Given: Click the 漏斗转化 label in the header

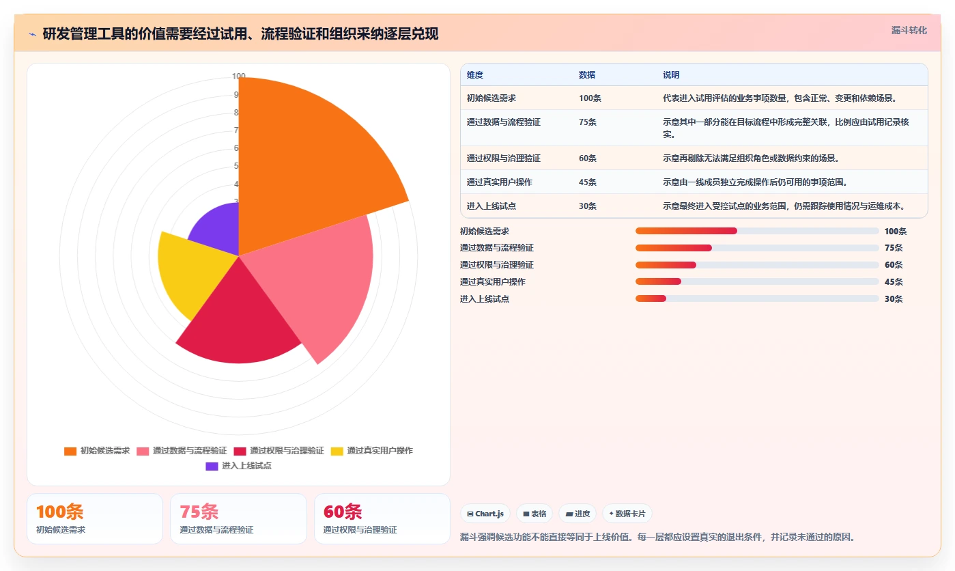Looking at the screenshot, I should 909,30.
